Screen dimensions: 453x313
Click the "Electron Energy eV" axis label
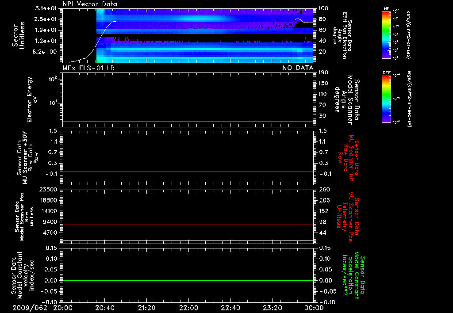pos(31,99)
